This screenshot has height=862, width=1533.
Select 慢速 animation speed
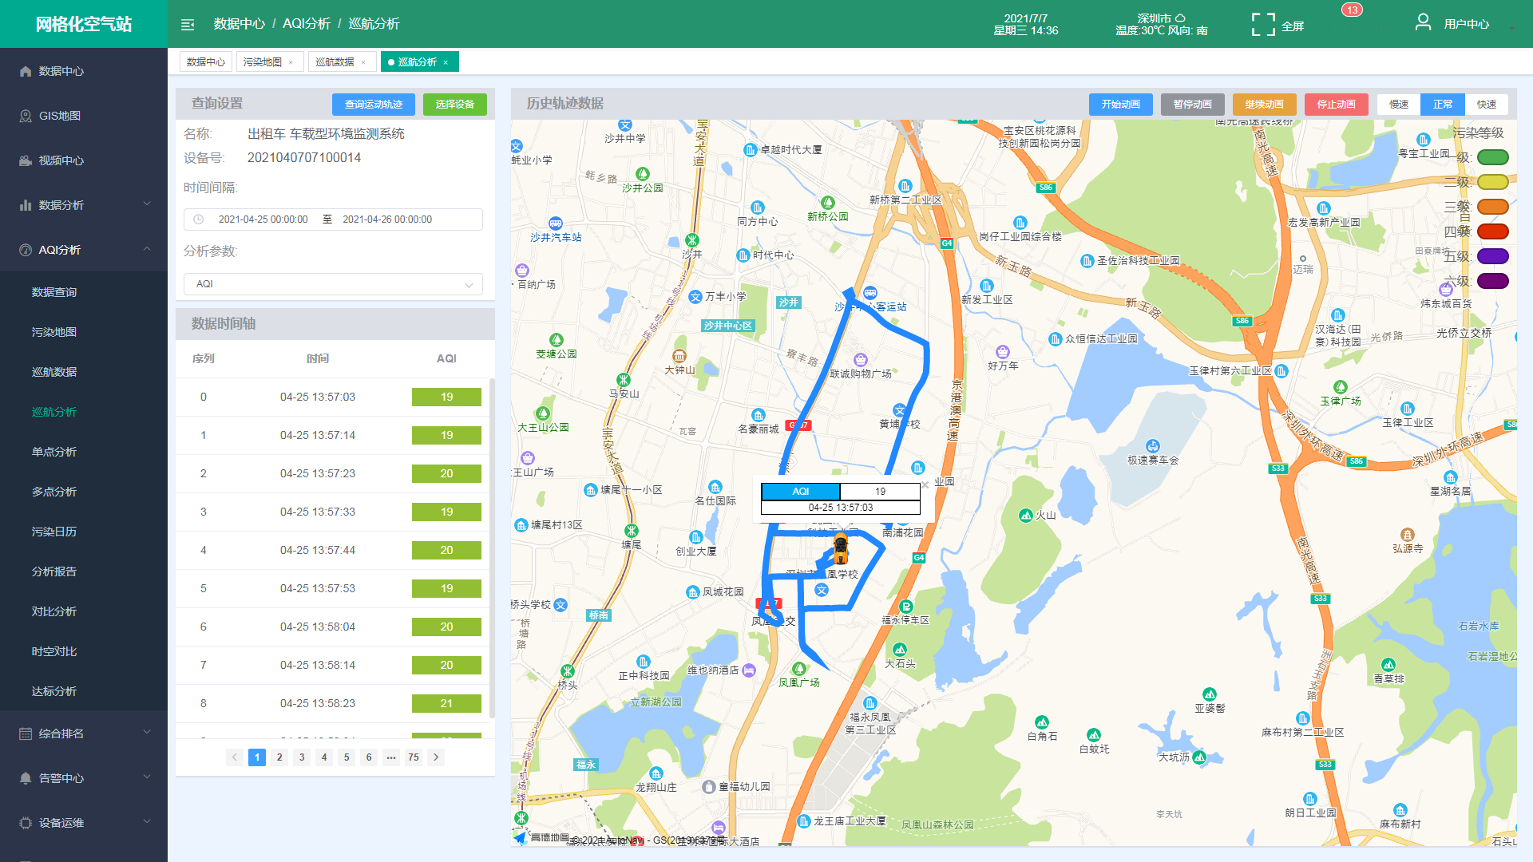pyautogui.click(x=1399, y=105)
